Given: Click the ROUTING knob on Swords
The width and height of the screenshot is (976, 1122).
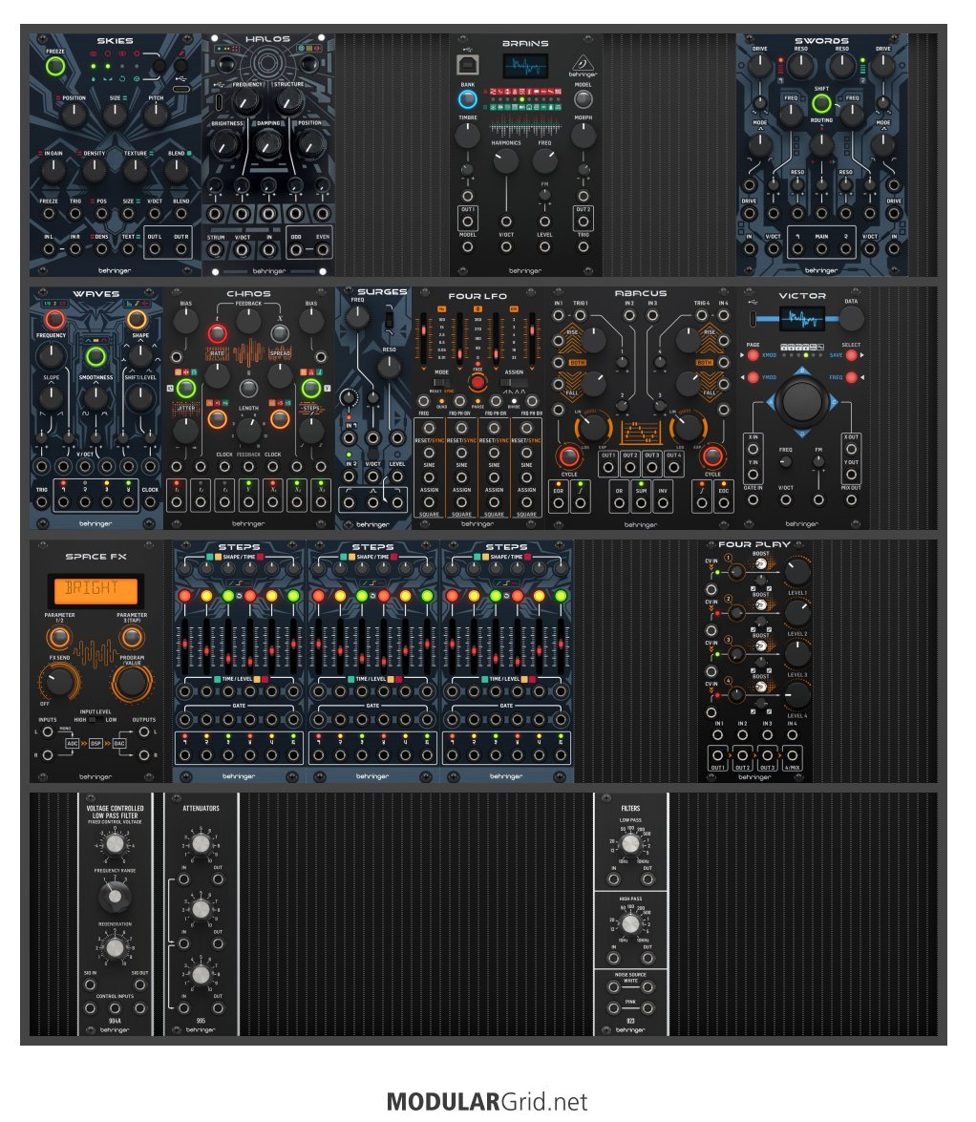Looking at the screenshot, I should (x=821, y=144).
